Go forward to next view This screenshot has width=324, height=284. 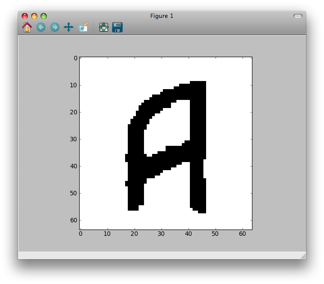point(55,27)
